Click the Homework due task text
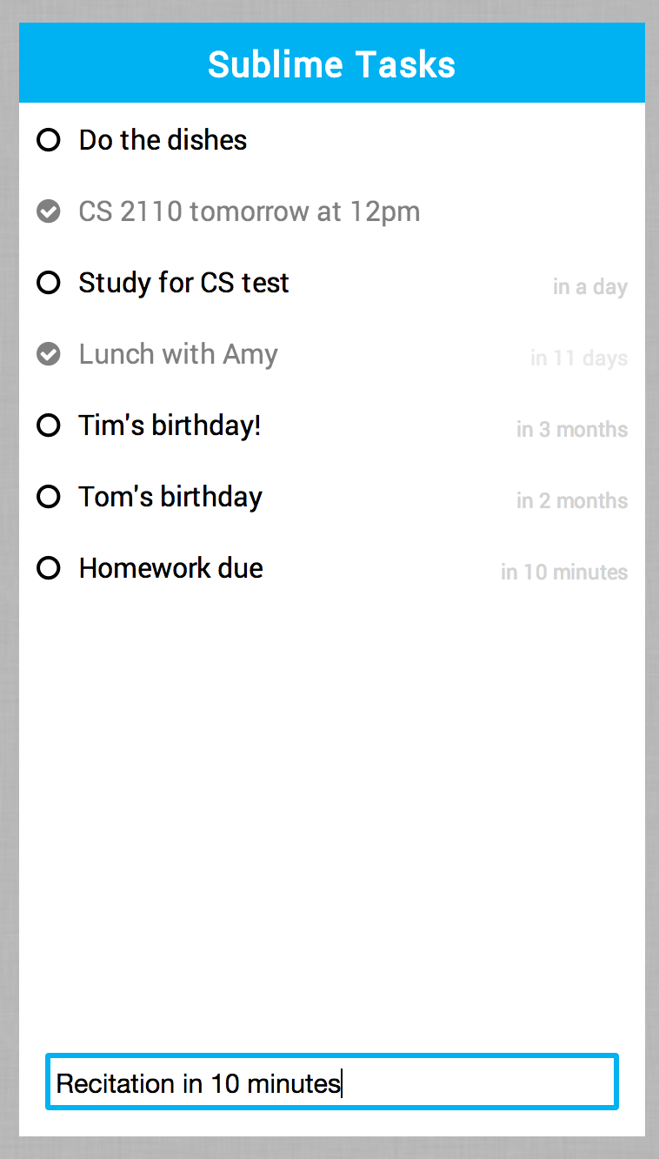This screenshot has width=659, height=1159. (x=170, y=568)
